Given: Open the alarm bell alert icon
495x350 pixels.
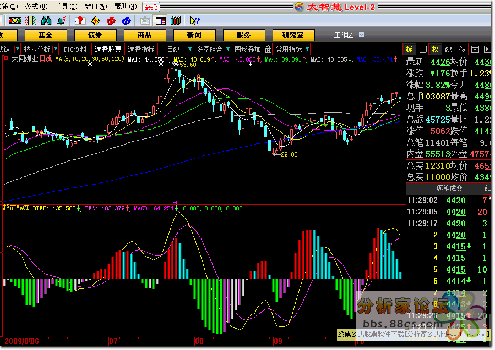Looking at the screenshot, I should 62,21.
